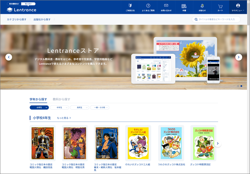Click title link ズッコケ時間漂流記
The image size is (250, 174).
pos(200,164)
